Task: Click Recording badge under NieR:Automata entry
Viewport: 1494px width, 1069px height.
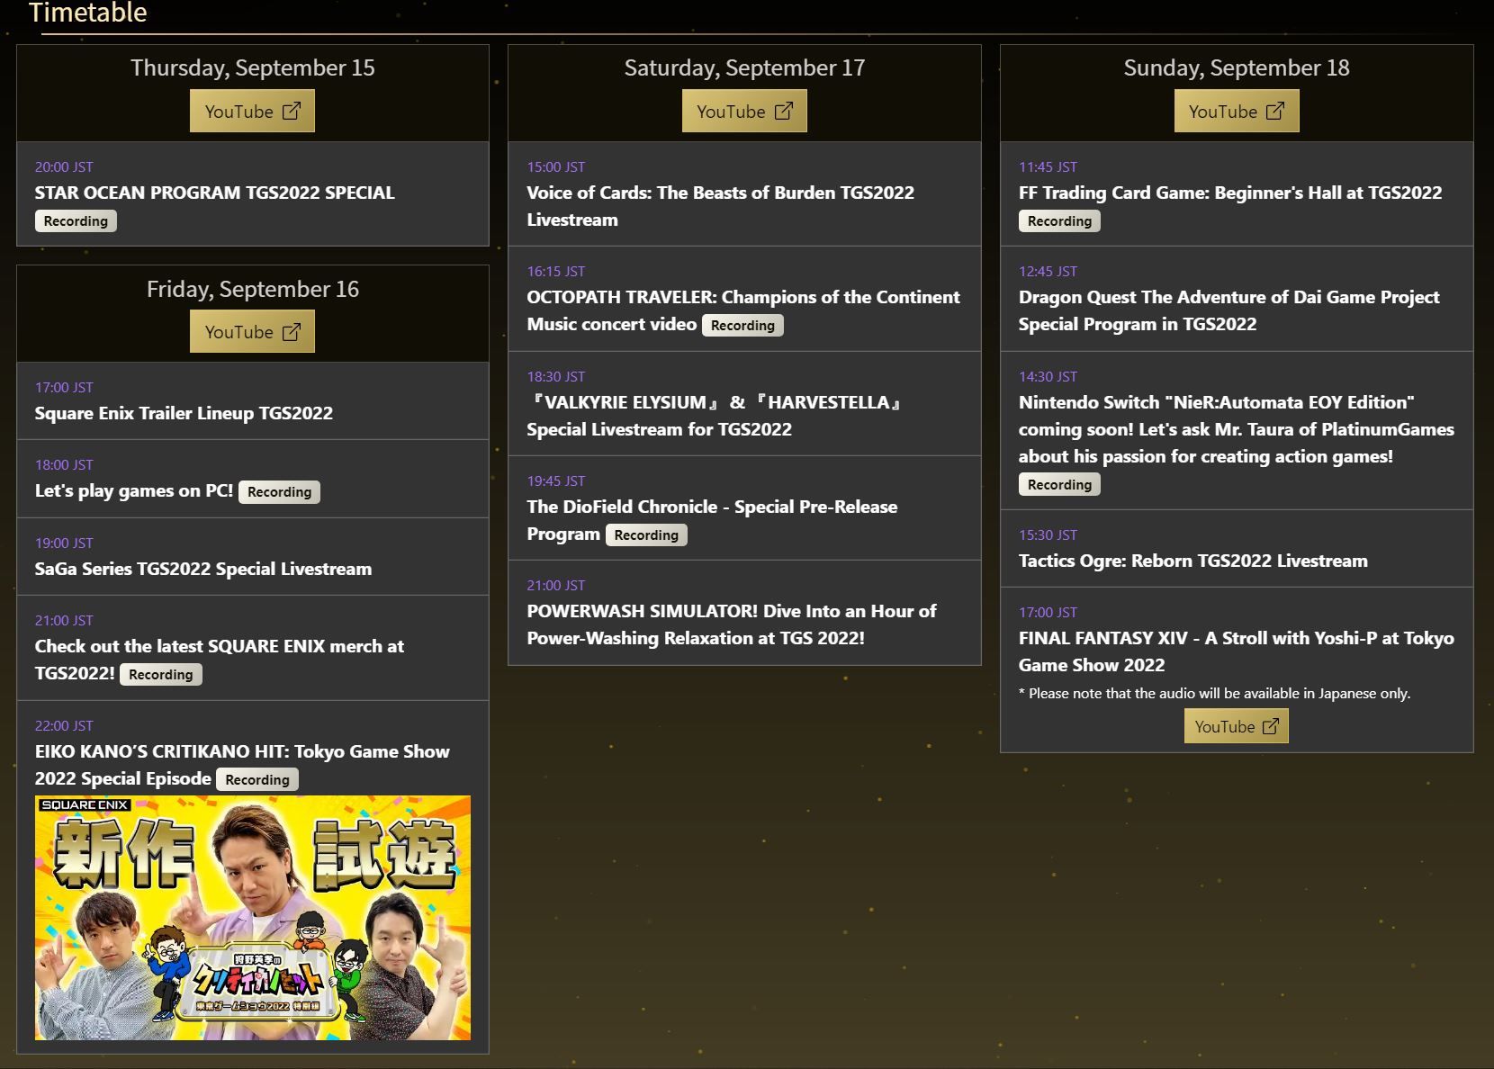Action: coord(1059,485)
